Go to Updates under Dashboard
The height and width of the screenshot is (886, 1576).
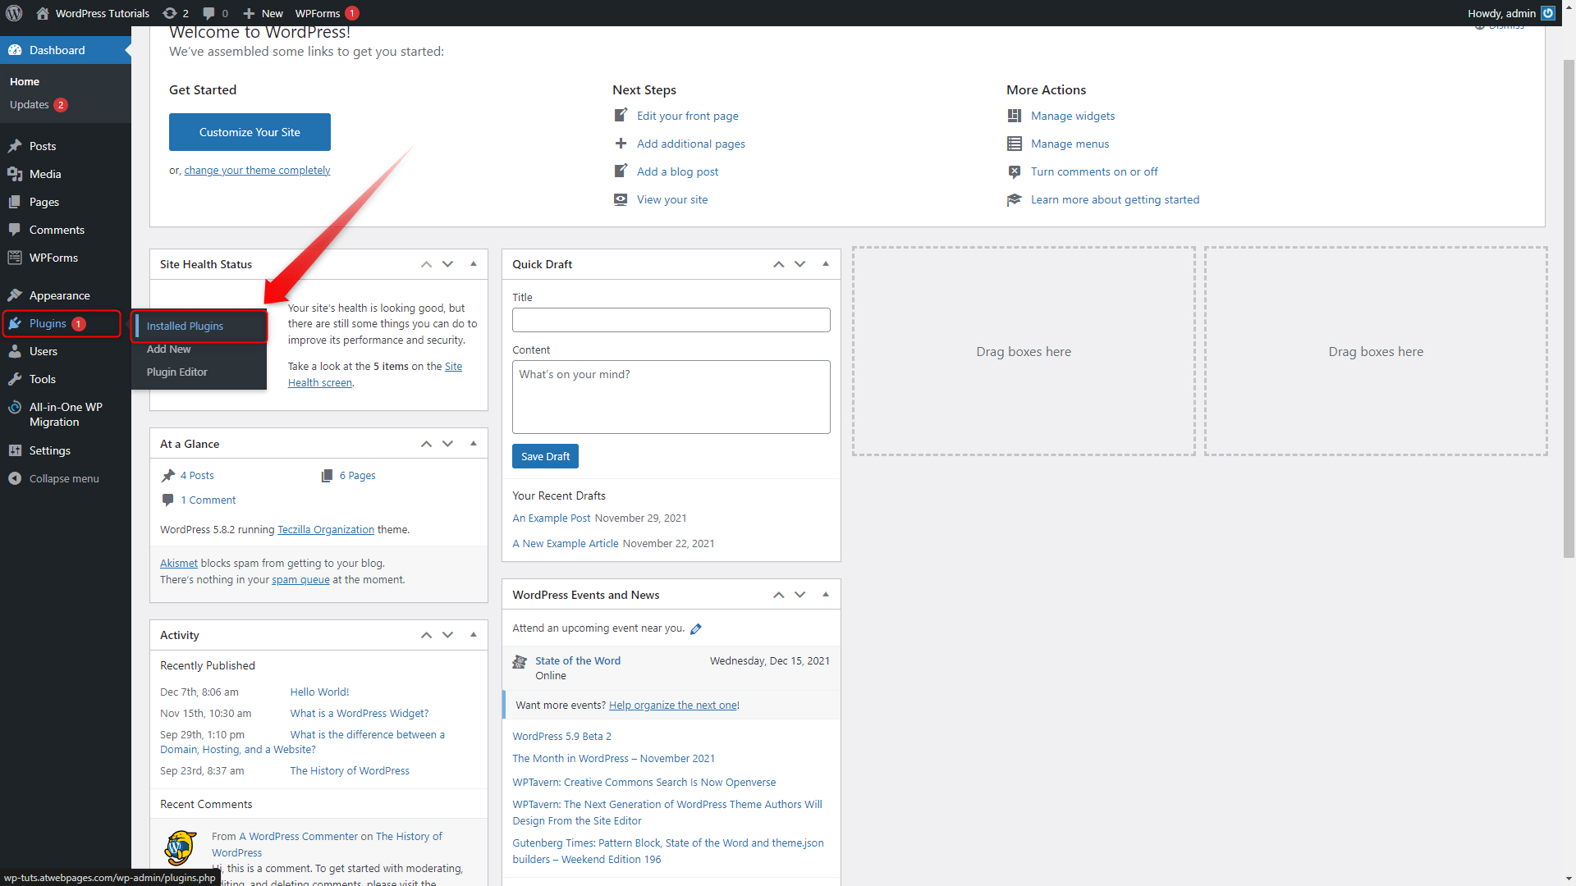coord(39,104)
